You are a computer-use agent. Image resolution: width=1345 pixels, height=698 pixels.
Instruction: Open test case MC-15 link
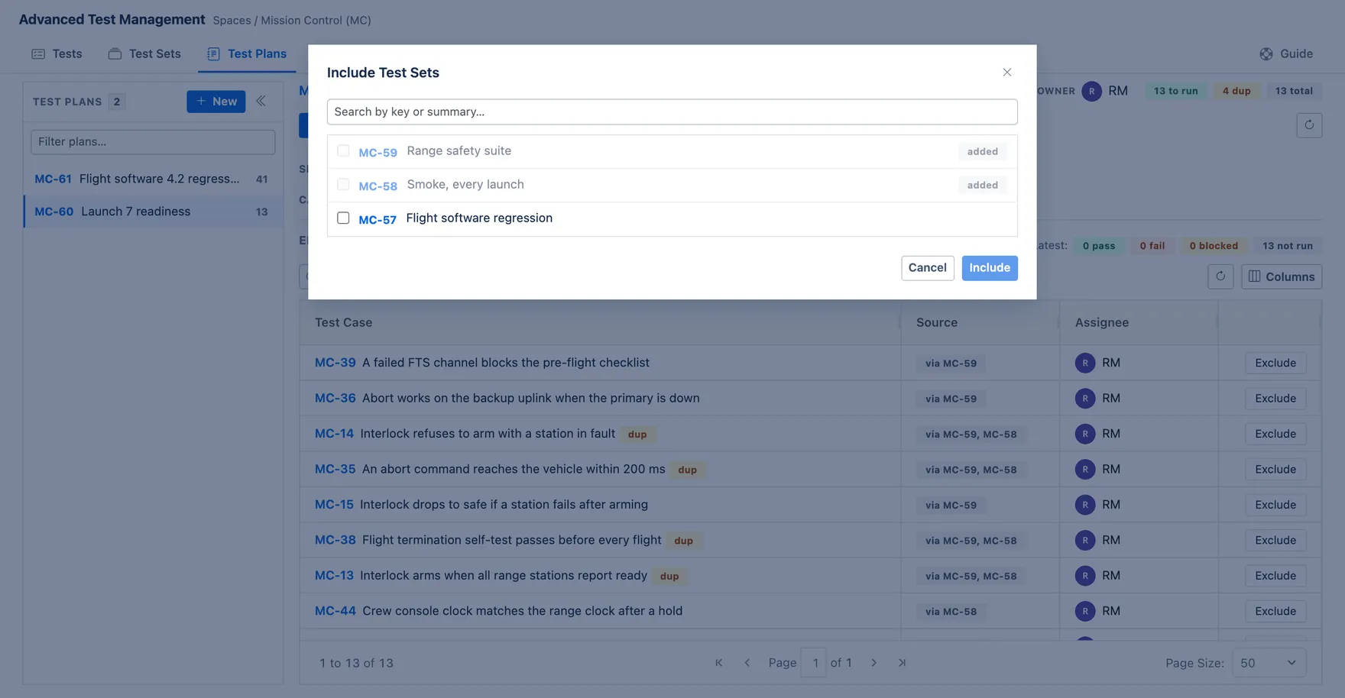[x=334, y=505]
